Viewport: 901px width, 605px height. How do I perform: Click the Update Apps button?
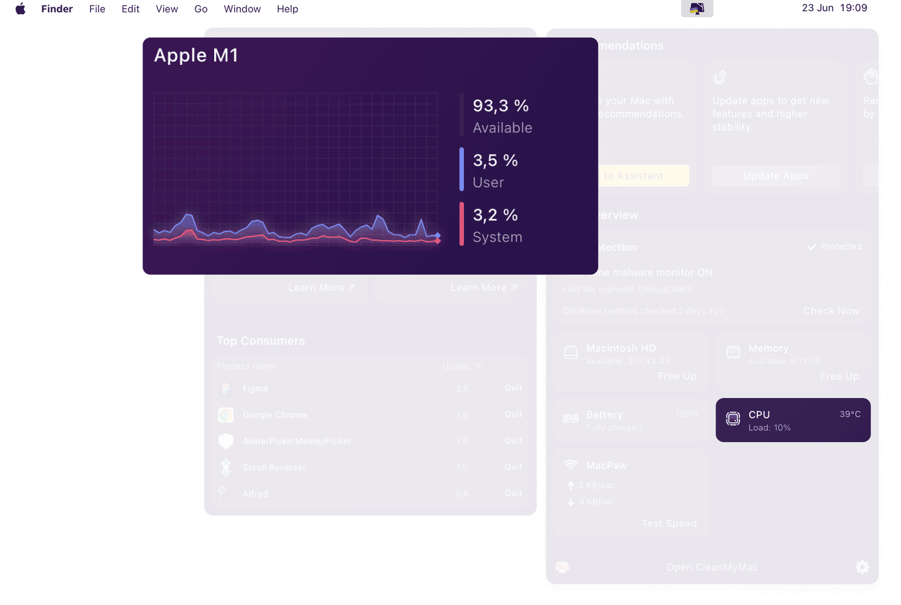[x=776, y=176]
